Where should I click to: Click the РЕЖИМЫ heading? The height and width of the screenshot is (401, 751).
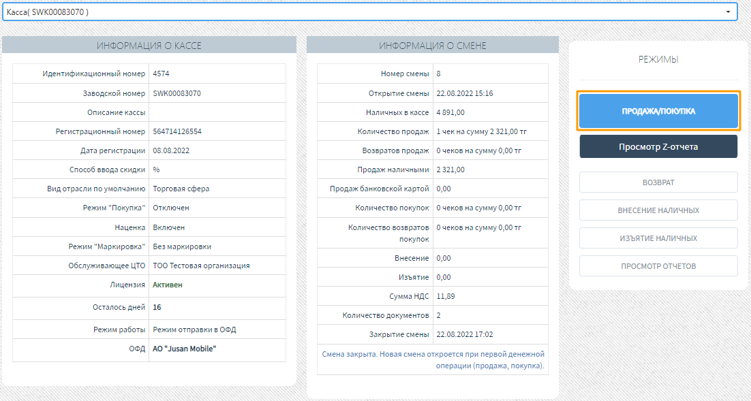(658, 59)
